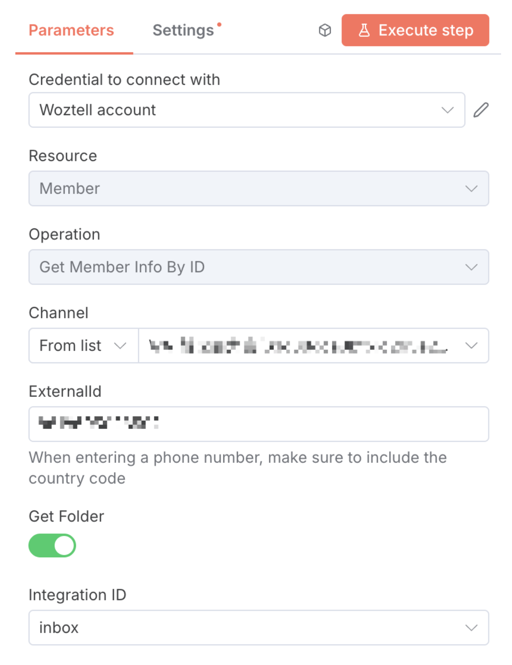
Task: Click the ExternalId input field
Action: (x=259, y=424)
